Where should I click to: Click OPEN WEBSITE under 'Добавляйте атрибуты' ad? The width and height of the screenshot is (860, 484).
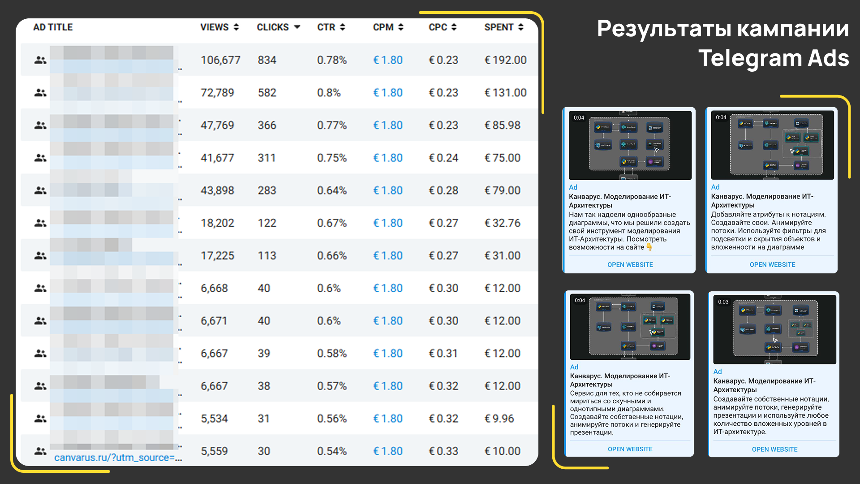click(x=772, y=265)
